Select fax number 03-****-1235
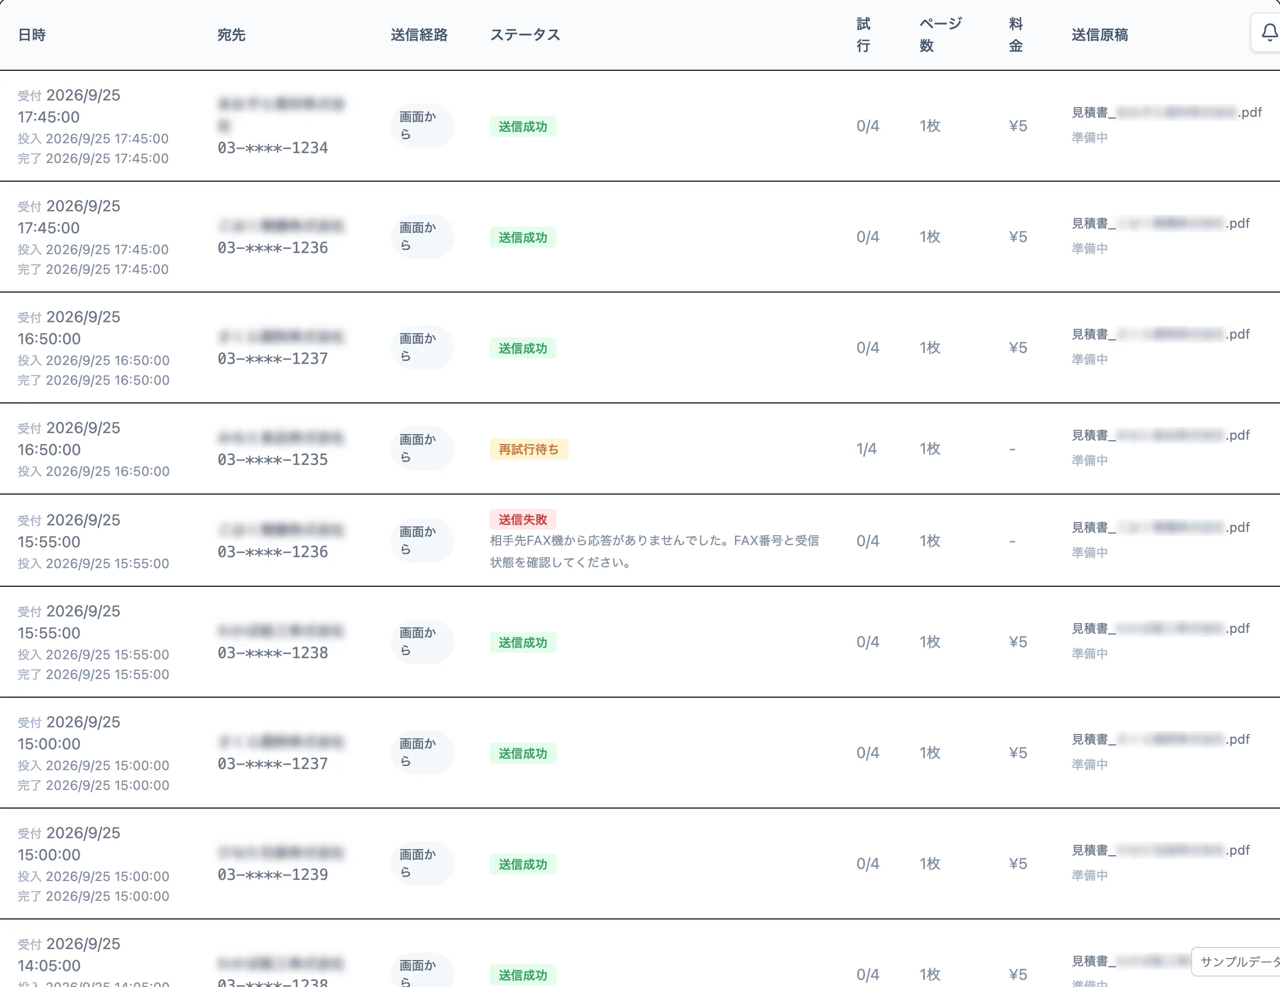 273,459
